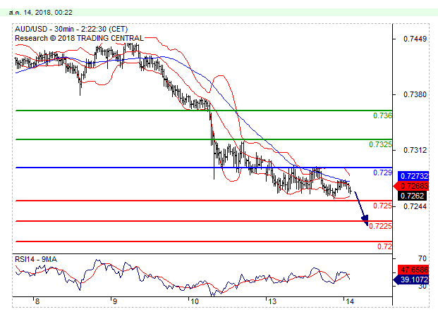Click the 0.7312 price axis label

point(415,150)
